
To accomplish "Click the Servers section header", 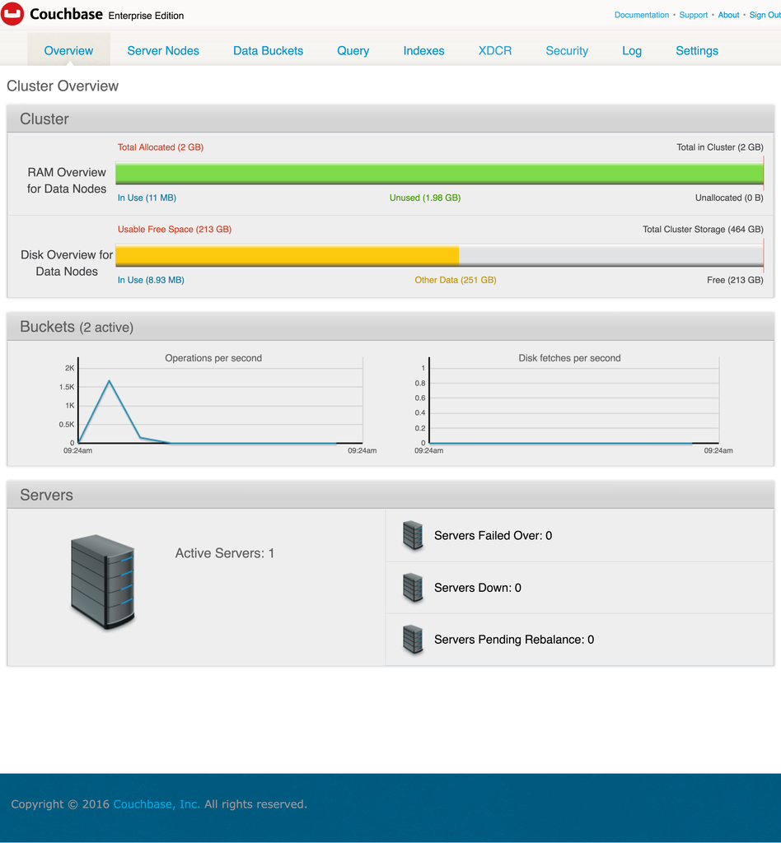I will tap(390, 495).
